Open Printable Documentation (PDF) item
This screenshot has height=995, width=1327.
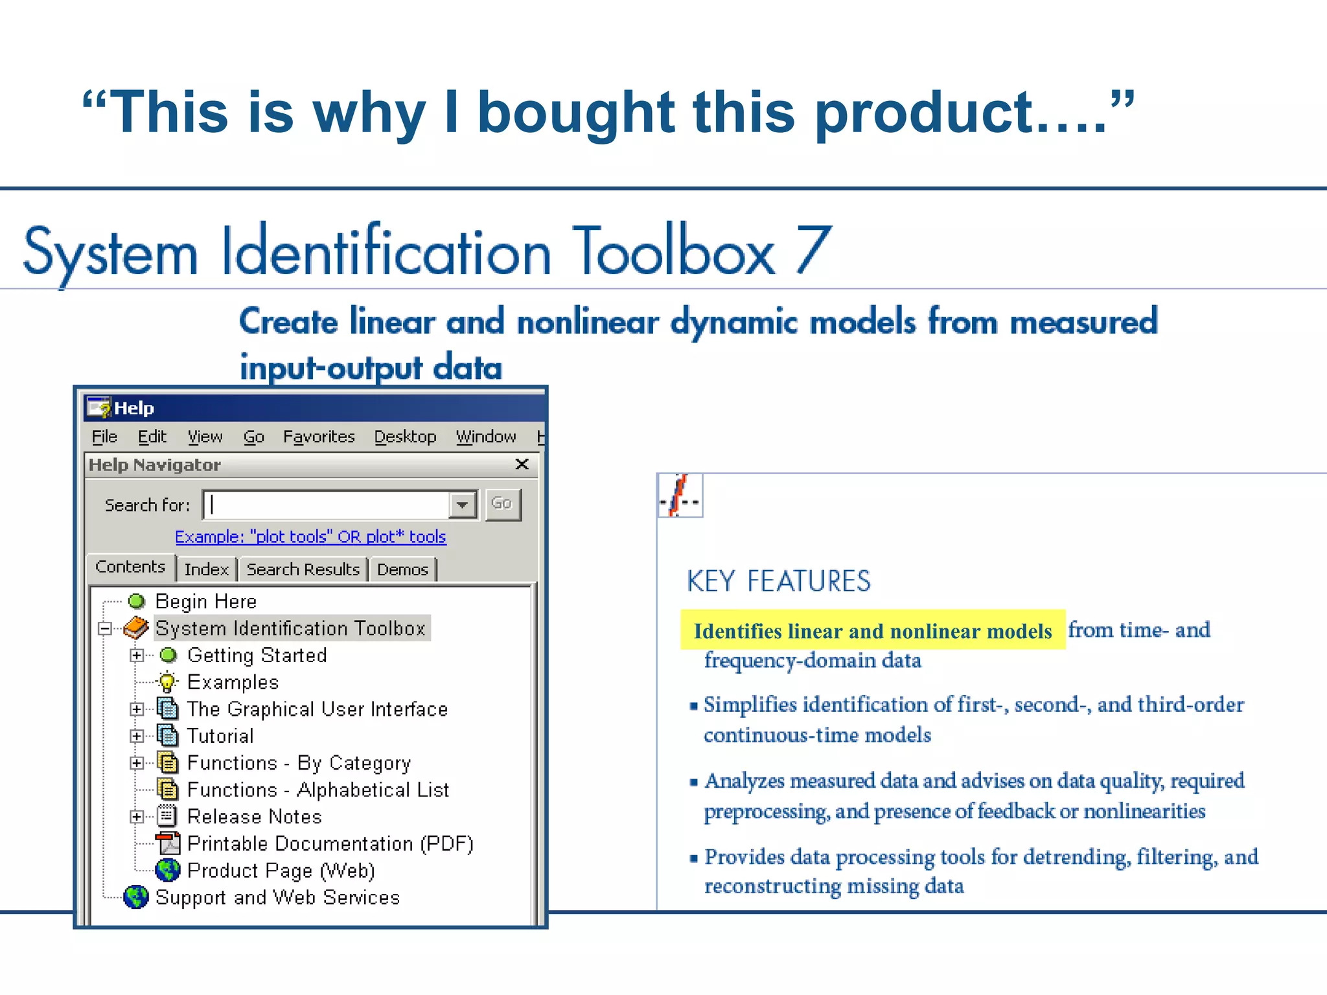coord(330,843)
